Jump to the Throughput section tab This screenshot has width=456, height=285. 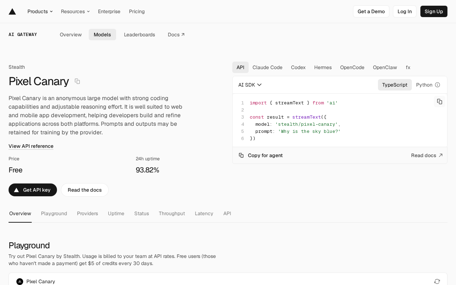point(172,213)
